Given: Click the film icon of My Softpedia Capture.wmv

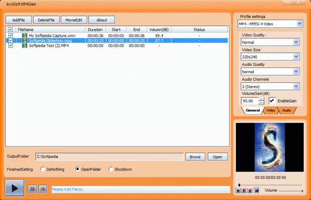Looking at the screenshot, I should (24, 36).
